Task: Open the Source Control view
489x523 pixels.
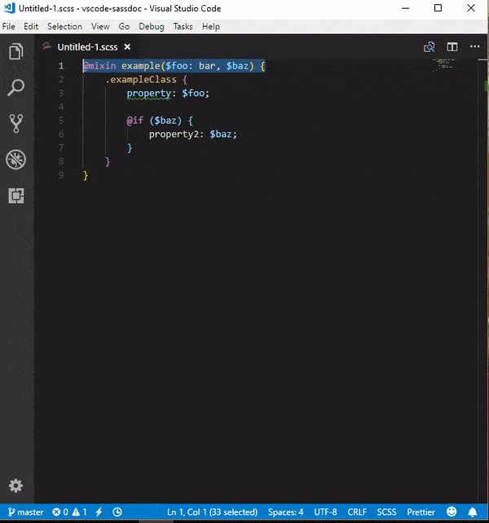Action: pyautogui.click(x=16, y=123)
